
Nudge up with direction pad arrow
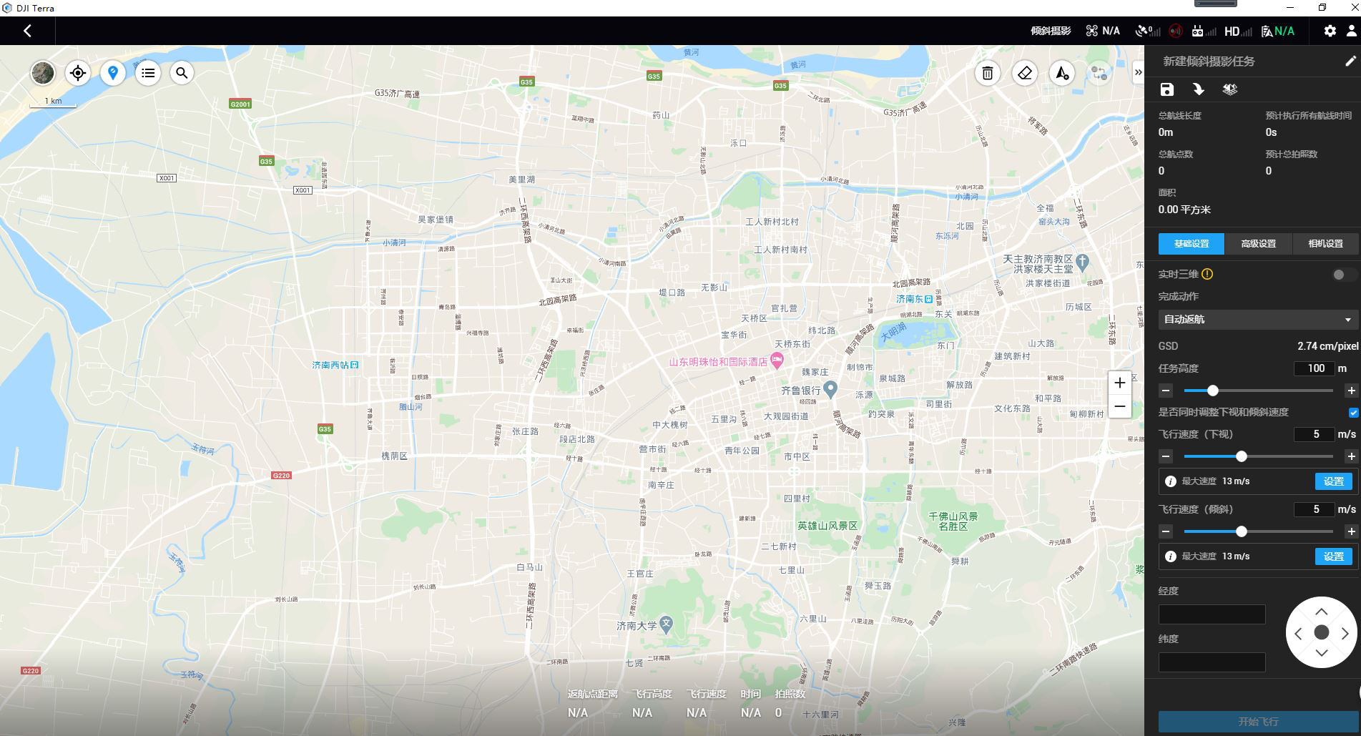pyautogui.click(x=1321, y=612)
